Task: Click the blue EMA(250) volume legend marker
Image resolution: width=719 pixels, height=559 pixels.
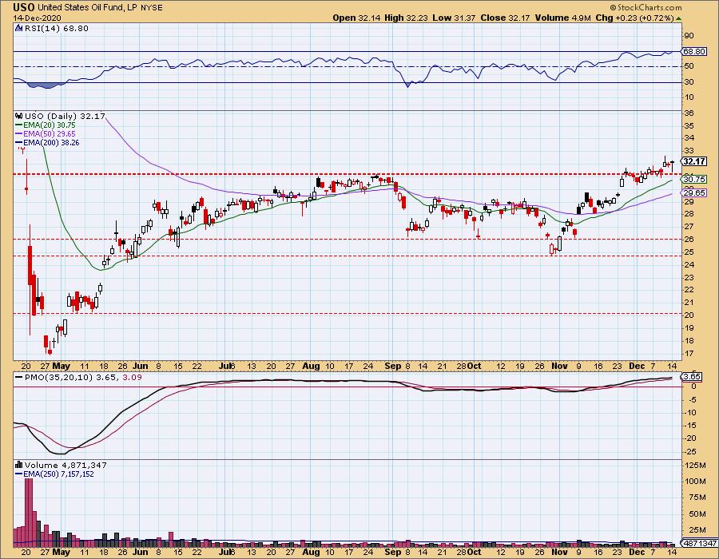Action: tap(19, 474)
